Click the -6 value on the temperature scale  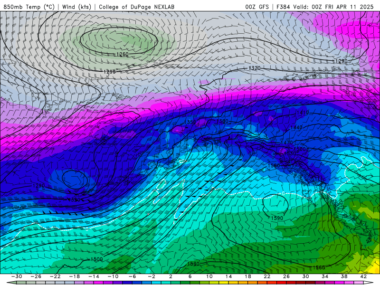pos(133,276)
